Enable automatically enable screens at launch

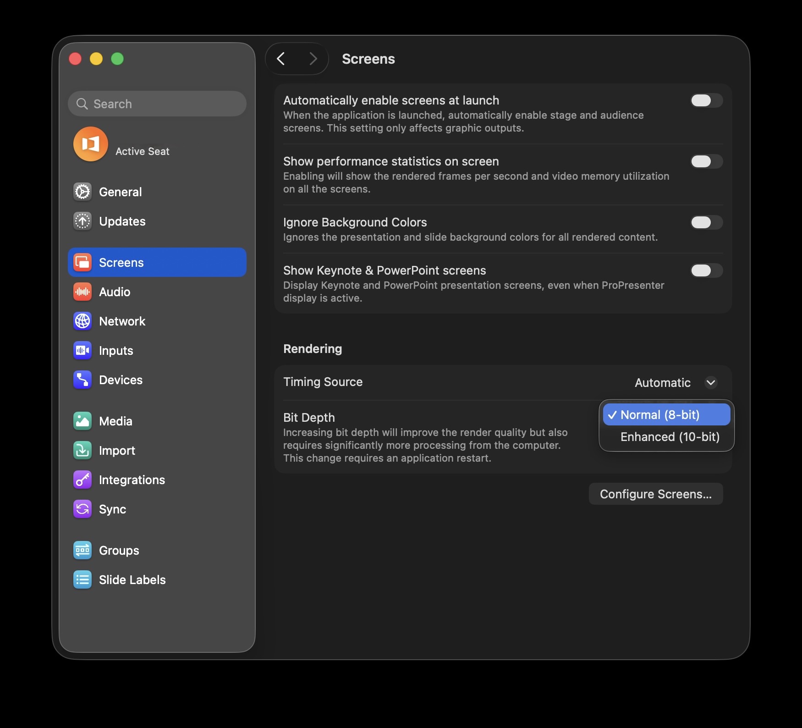coord(706,100)
